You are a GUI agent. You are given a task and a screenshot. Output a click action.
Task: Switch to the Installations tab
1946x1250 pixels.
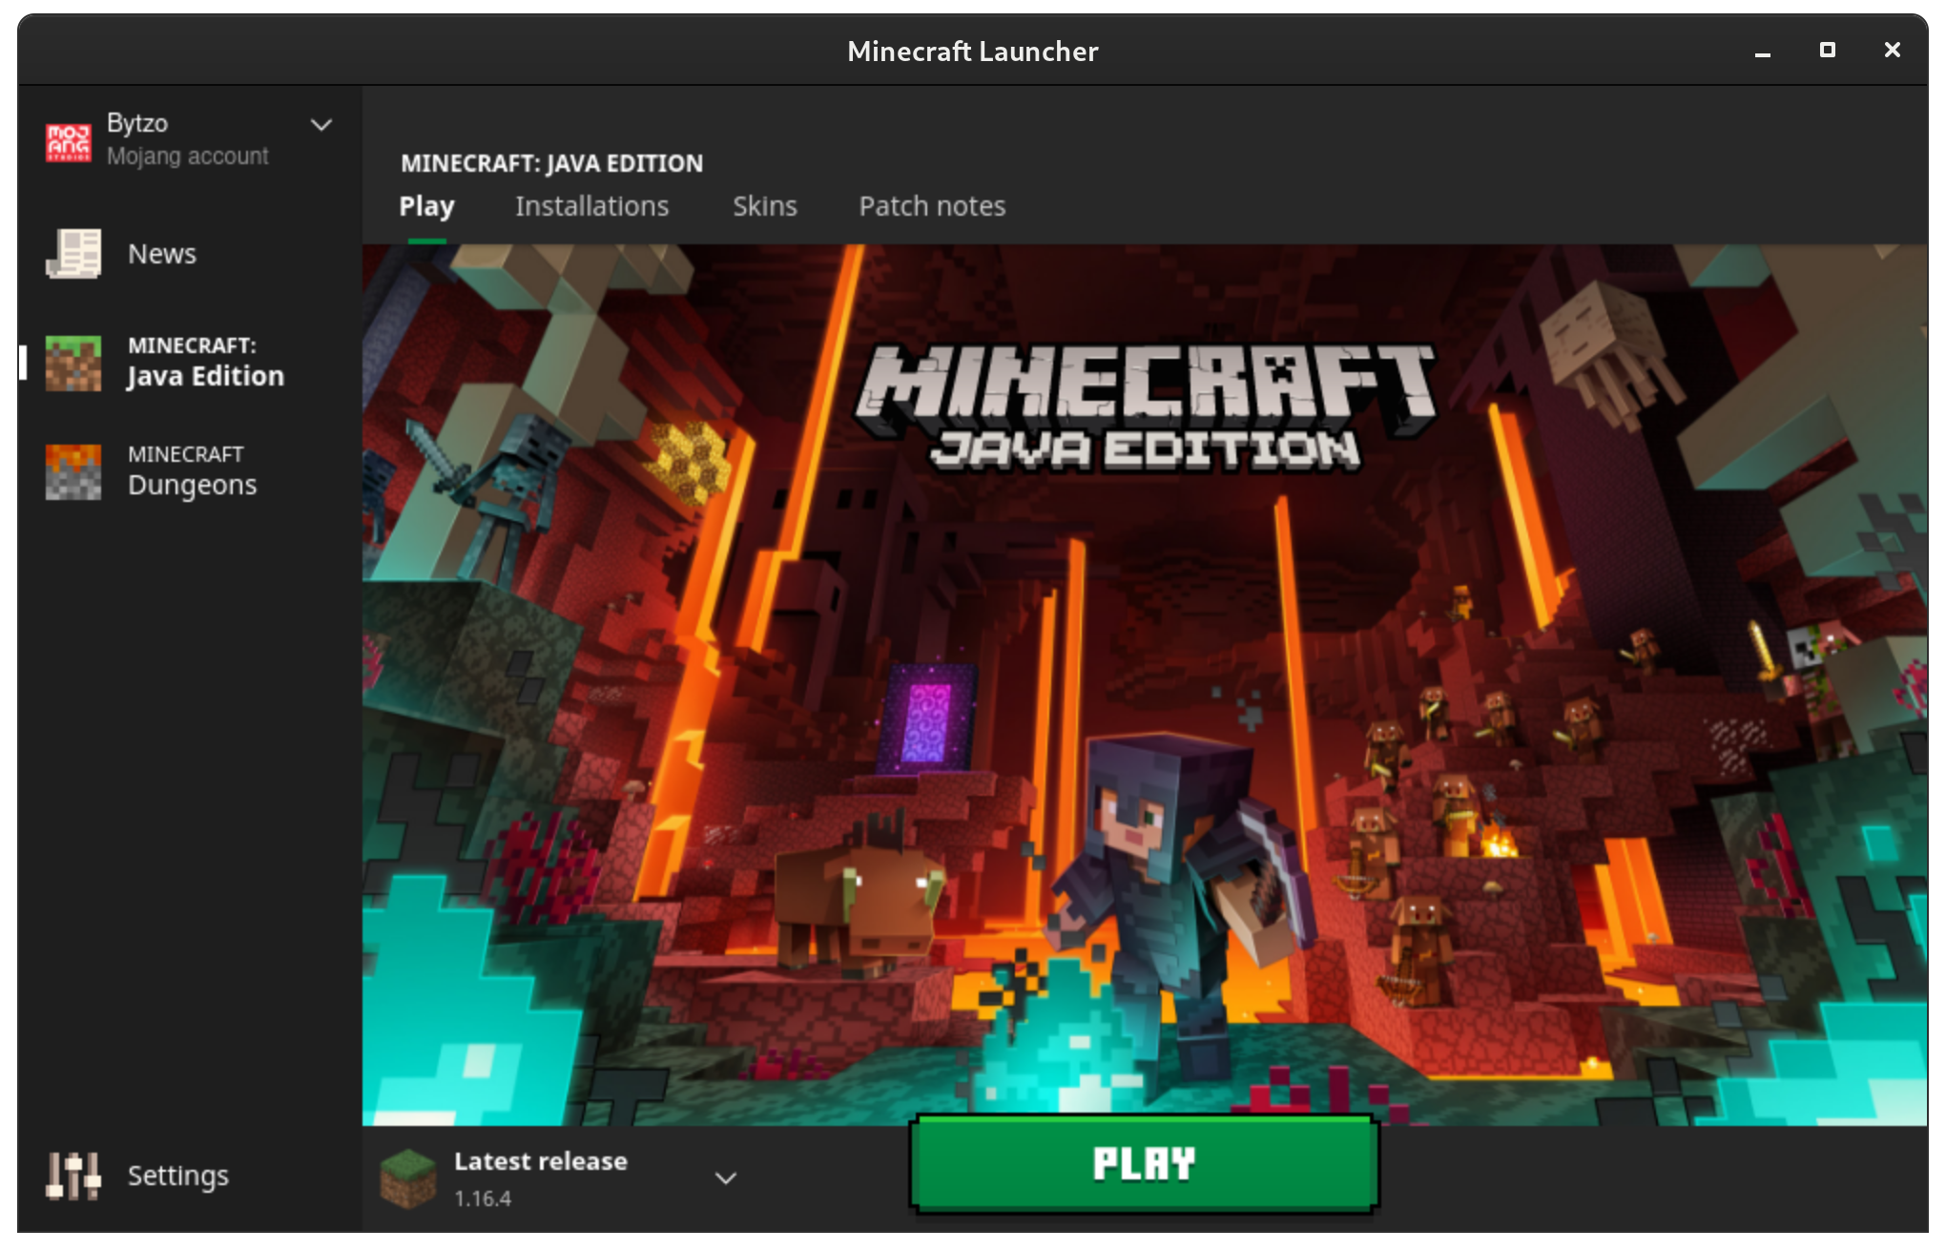click(x=591, y=206)
